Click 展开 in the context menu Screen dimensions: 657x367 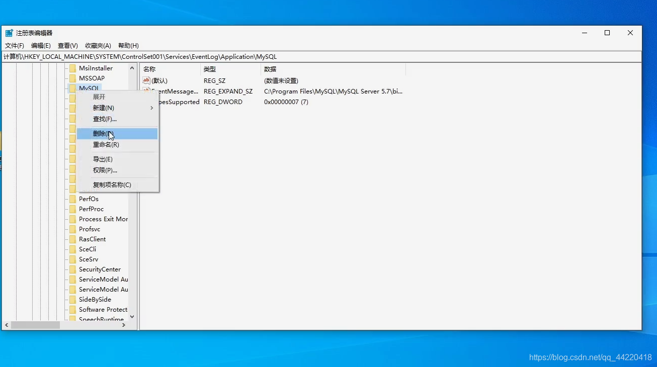[x=117, y=97]
